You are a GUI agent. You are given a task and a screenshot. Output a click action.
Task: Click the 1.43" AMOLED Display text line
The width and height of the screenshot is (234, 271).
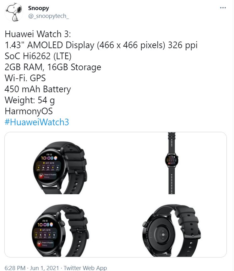tap(101, 45)
